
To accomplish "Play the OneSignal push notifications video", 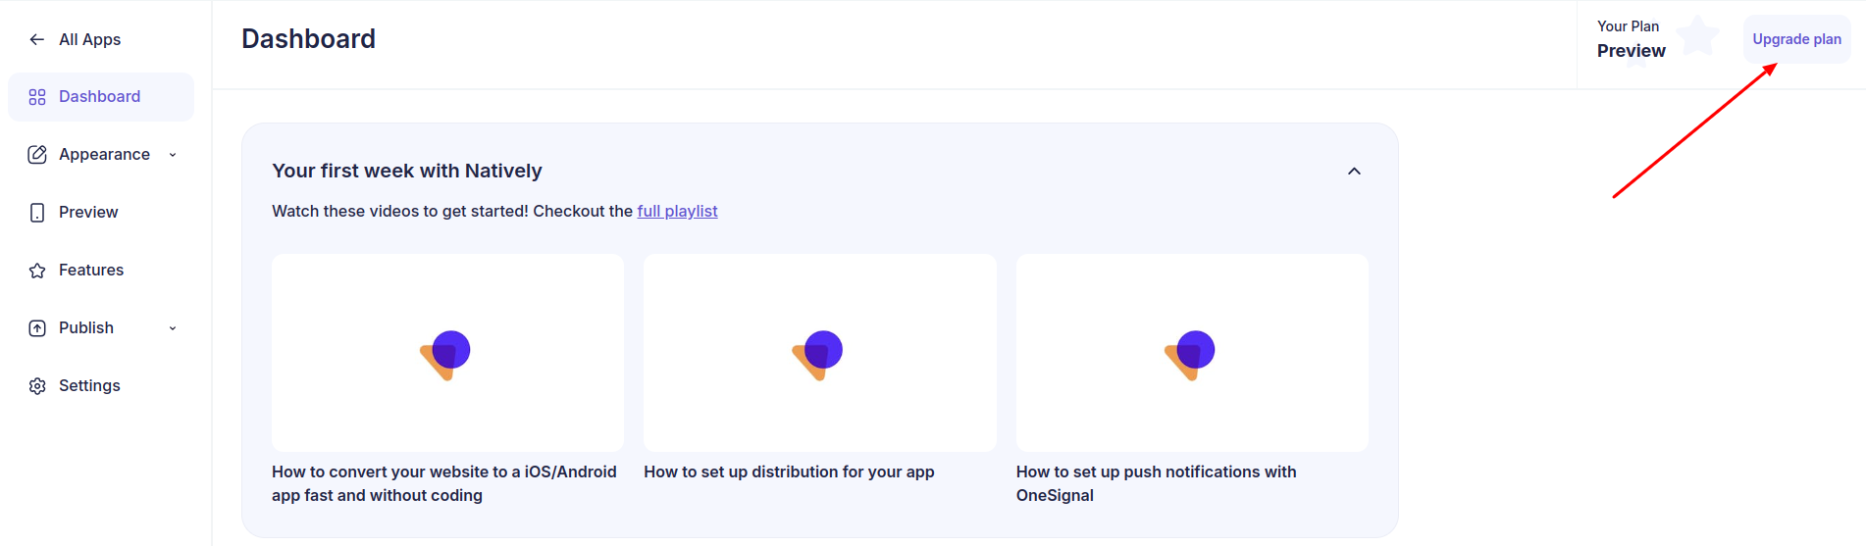I will click(x=1191, y=353).
